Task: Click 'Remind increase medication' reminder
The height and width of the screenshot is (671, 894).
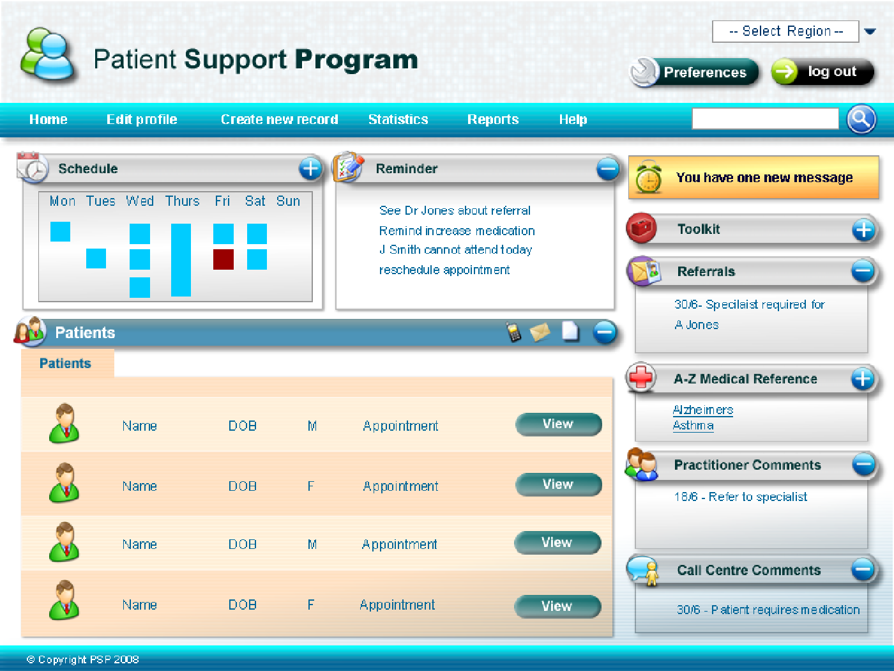Action: pos(457,231)
